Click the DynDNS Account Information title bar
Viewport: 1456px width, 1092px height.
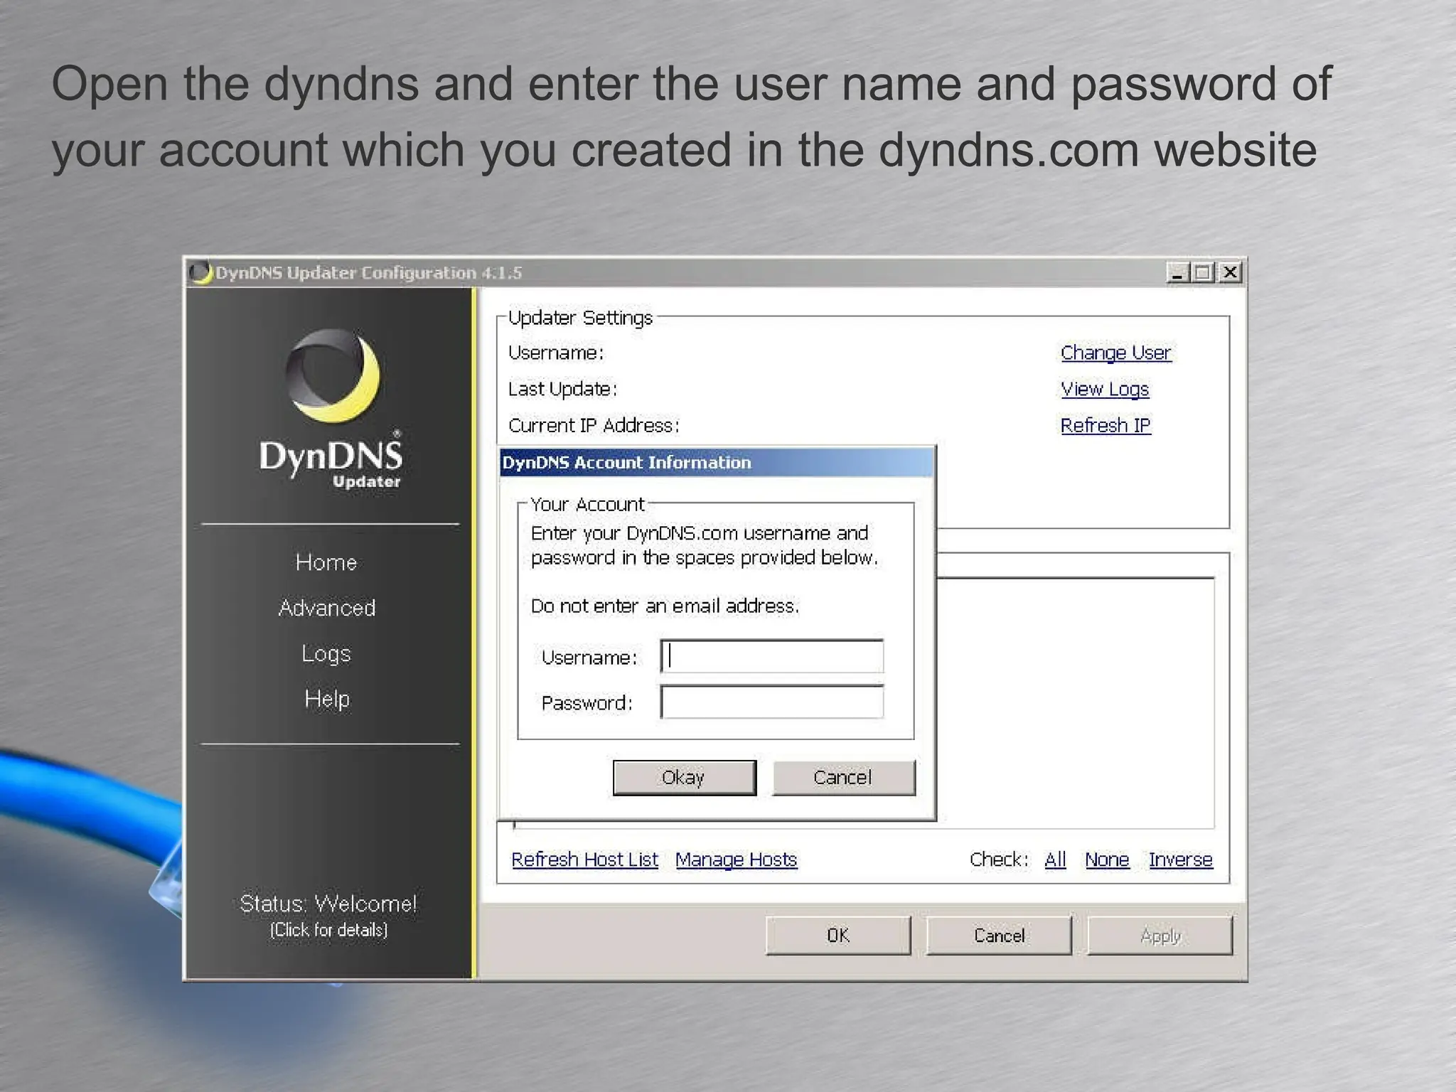pos(717,462)
